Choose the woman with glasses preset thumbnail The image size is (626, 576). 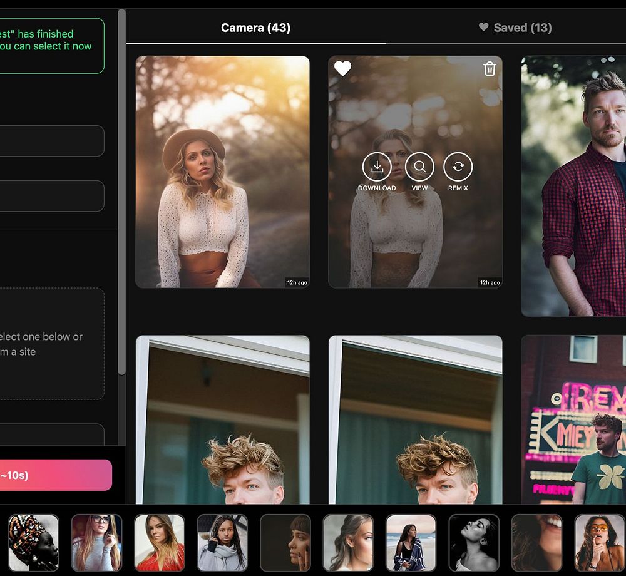pyautogui.click(x=96, y=543)
